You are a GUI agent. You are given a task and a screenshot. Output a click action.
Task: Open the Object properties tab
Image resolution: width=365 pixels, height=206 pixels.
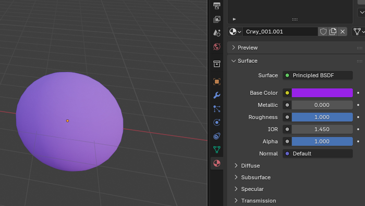point(217,82)
